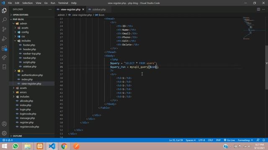The height and width of the screenshot is (150, 268).
Task: Click the admin breadcrumb segment
Action: click(x=61, y=15)
